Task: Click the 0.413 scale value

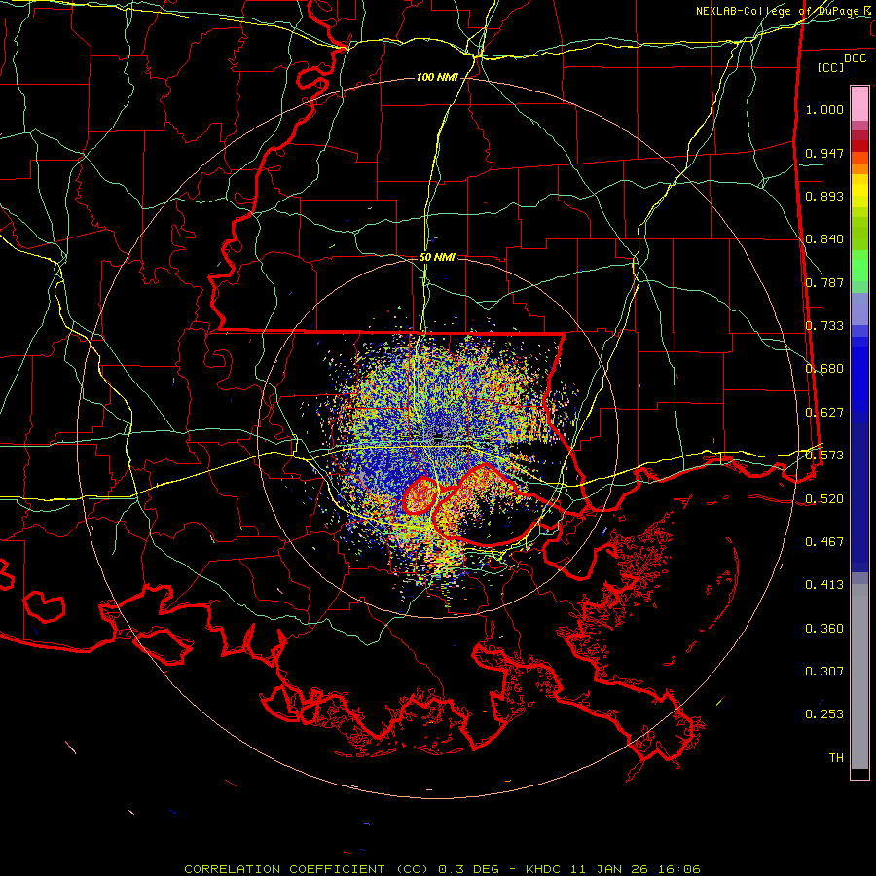Action: [824, 585]
